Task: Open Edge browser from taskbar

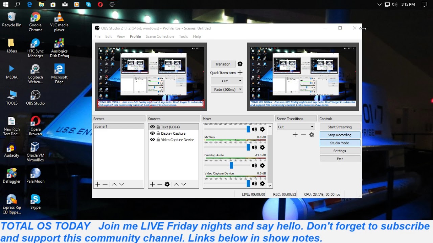Action: [x=29, y=4]
